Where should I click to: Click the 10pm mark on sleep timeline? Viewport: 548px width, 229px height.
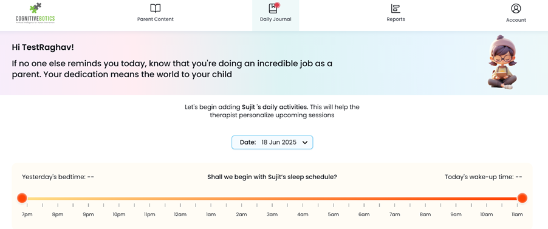pos(119,214)
